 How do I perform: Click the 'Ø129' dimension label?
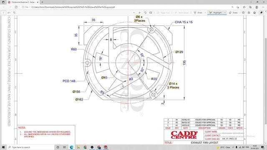pos(179,52)
